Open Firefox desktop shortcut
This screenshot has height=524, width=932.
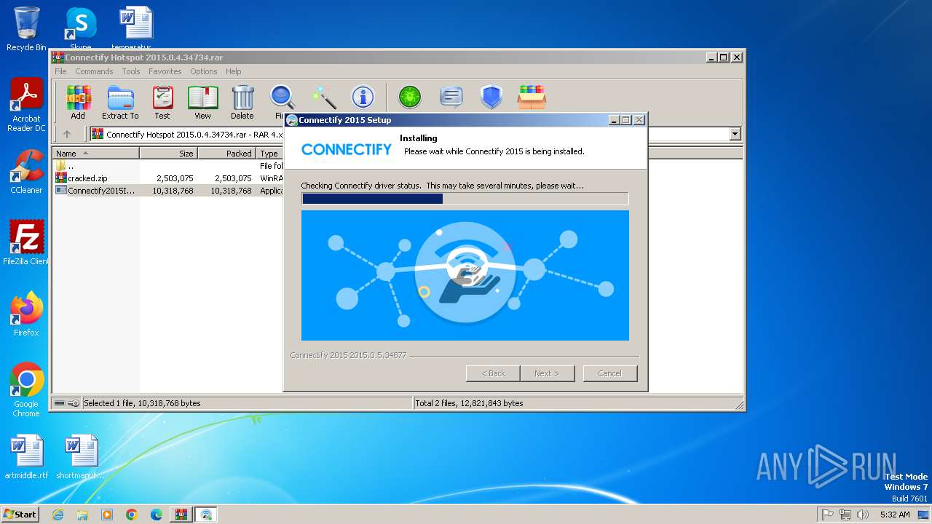[x=26, y=314]
